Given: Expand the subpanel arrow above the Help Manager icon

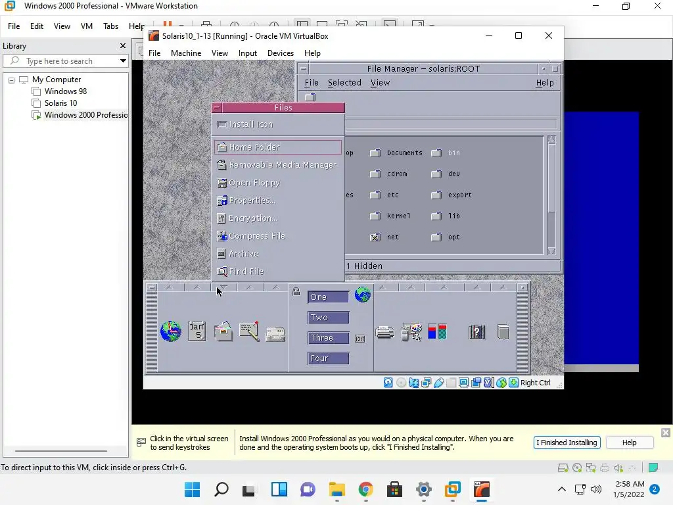Looking at the screenshot, I should coord(477,287).
